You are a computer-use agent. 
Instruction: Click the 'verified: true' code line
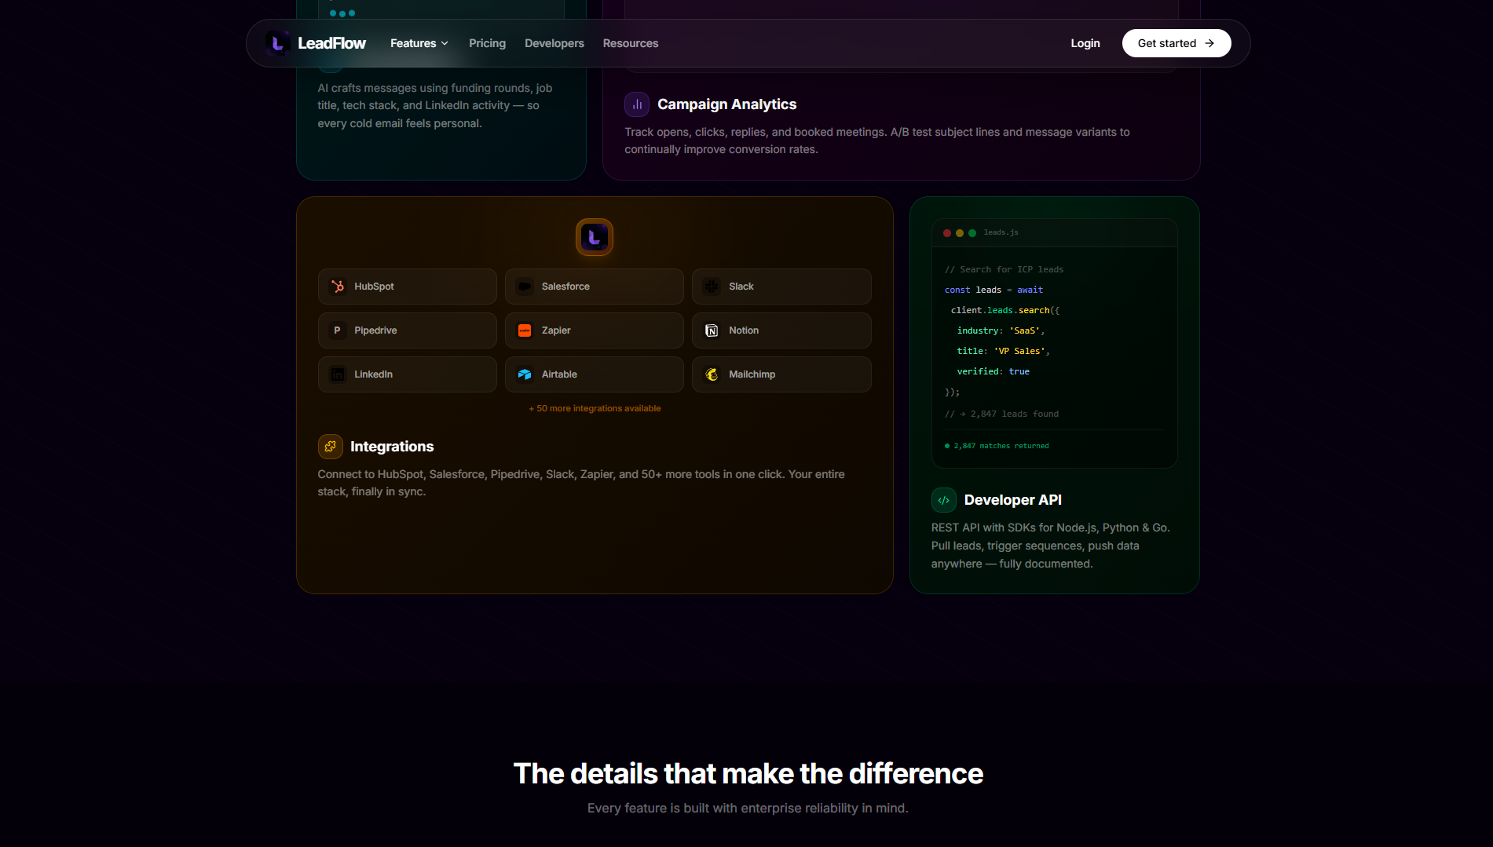point(993,371)
